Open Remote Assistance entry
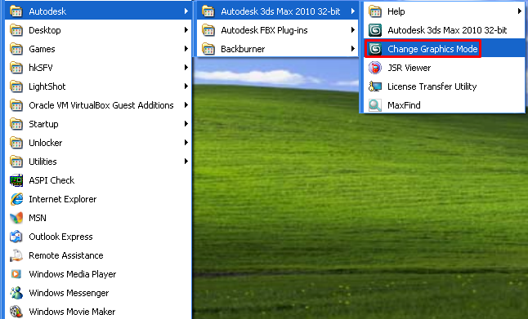Viewport: 528px width, 319px height. [x=98, y=256]
